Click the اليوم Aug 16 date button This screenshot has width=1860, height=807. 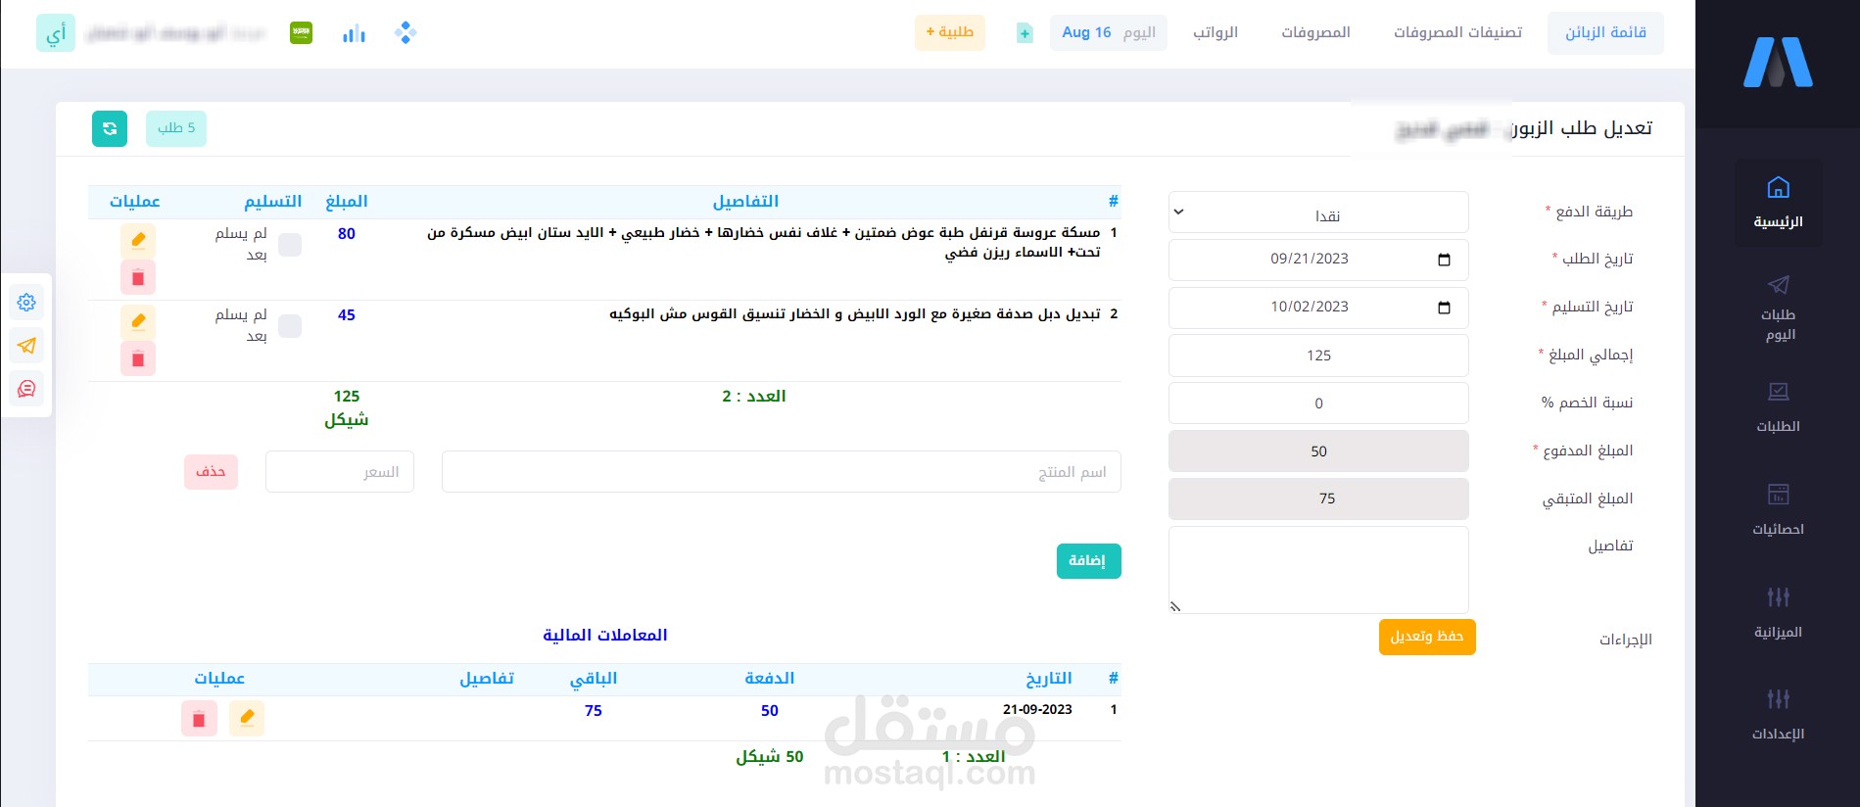[1109, 32]
